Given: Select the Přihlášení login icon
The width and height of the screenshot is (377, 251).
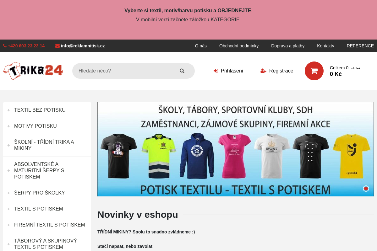Looking at the screenshot, I should [x=216, y=71].
